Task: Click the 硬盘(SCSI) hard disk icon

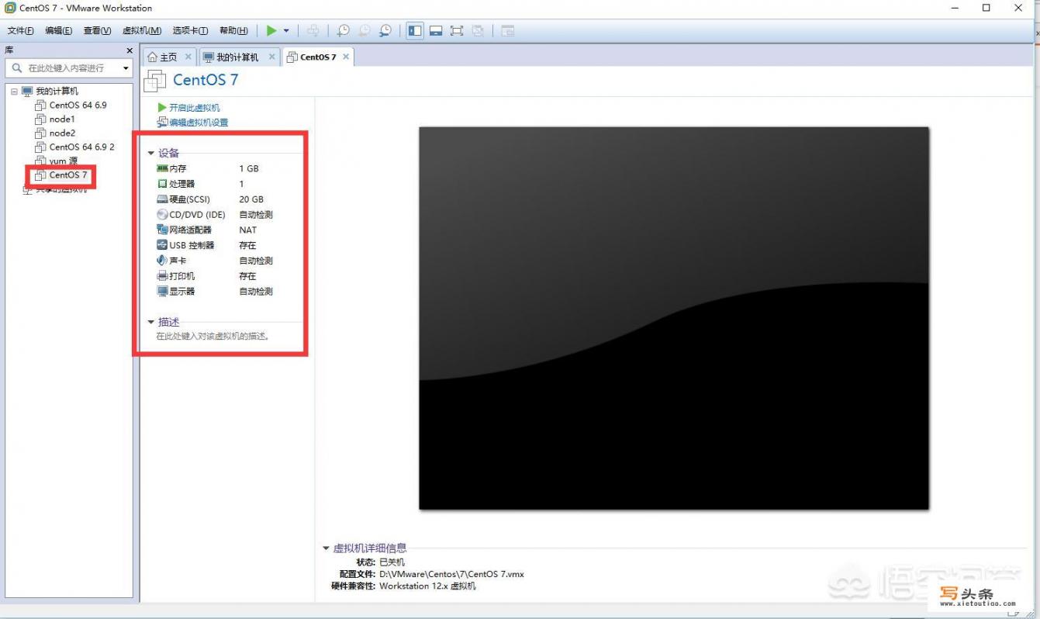Action: (162, 199)
